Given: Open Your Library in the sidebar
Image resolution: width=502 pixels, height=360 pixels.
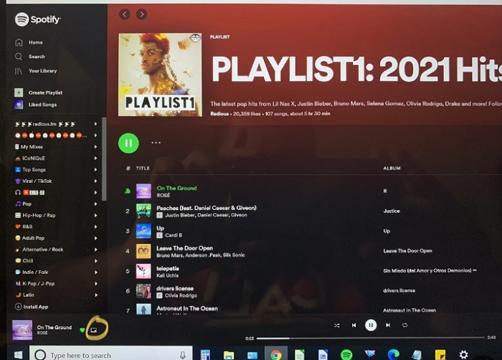Looking at the screenshot, I should pyautogui.click(x=42, y=71).
